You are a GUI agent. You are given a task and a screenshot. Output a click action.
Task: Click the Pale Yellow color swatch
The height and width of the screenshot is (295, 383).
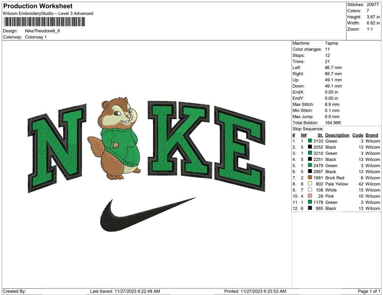(310, 184)
